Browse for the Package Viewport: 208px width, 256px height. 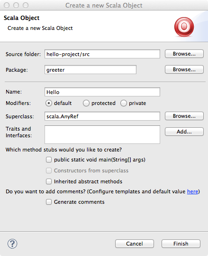click(184, 69)
